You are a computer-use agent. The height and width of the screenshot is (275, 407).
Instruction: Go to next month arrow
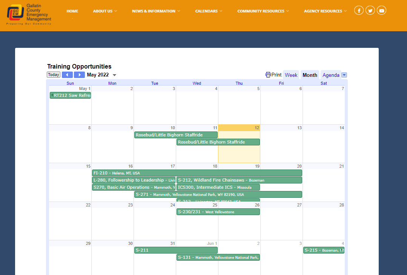click(79, 75)
